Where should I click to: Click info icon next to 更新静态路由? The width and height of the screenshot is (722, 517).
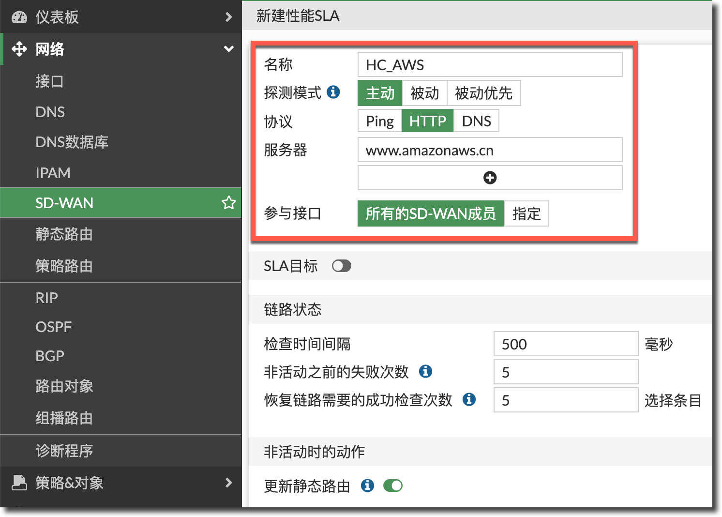(367, 485)
